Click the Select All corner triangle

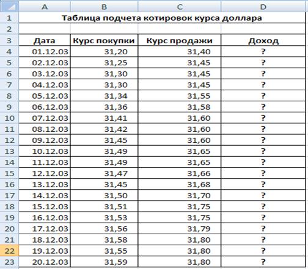(9, 7)
